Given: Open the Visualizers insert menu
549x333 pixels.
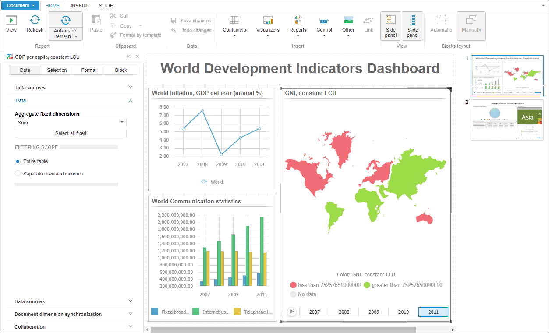Looking at the screenshot, I should 268,25.
